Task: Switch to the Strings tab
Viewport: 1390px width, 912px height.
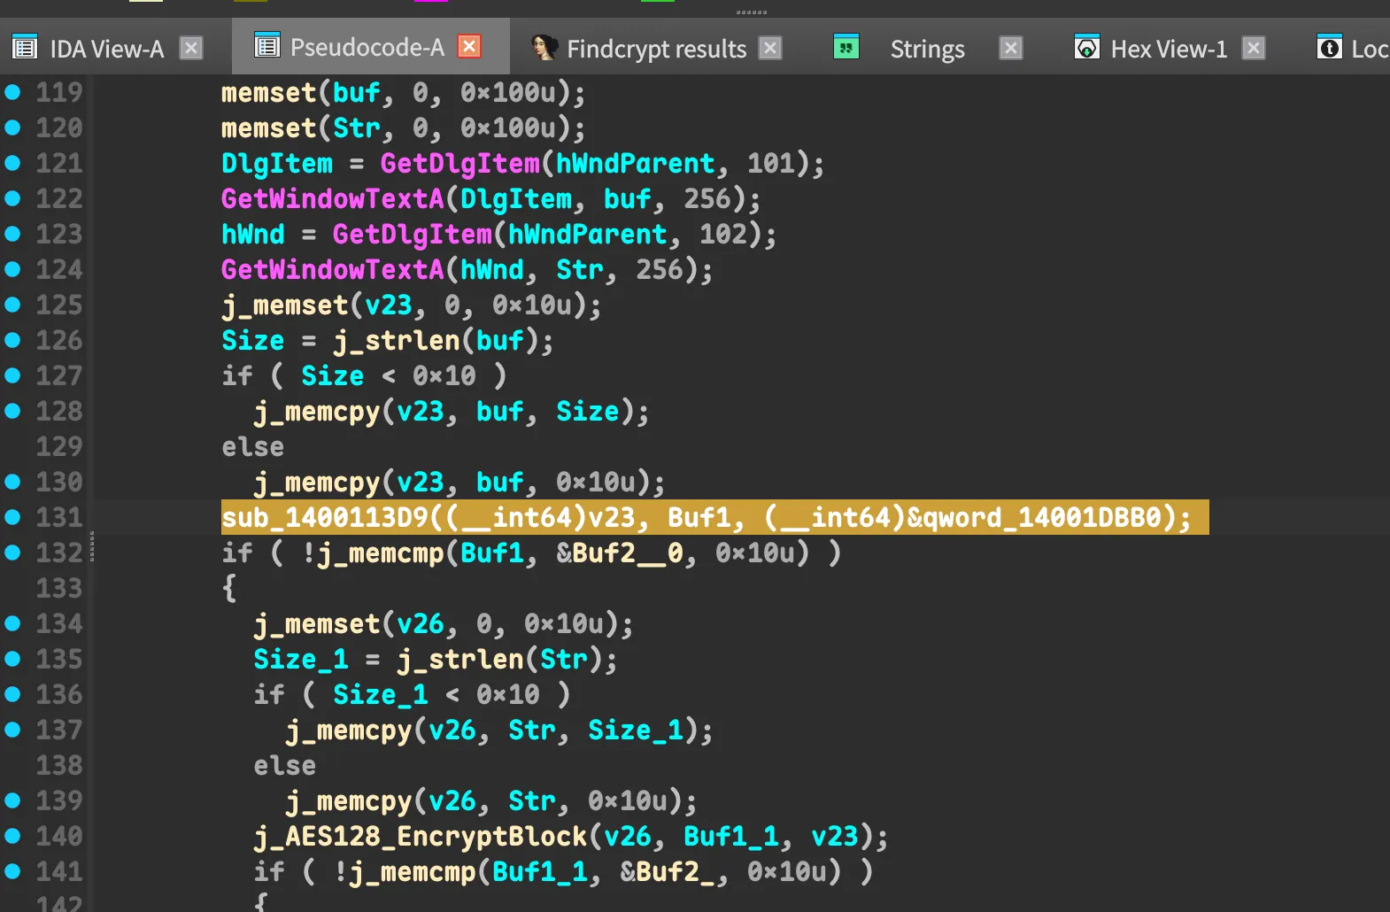Action: [x=926, y=49]
